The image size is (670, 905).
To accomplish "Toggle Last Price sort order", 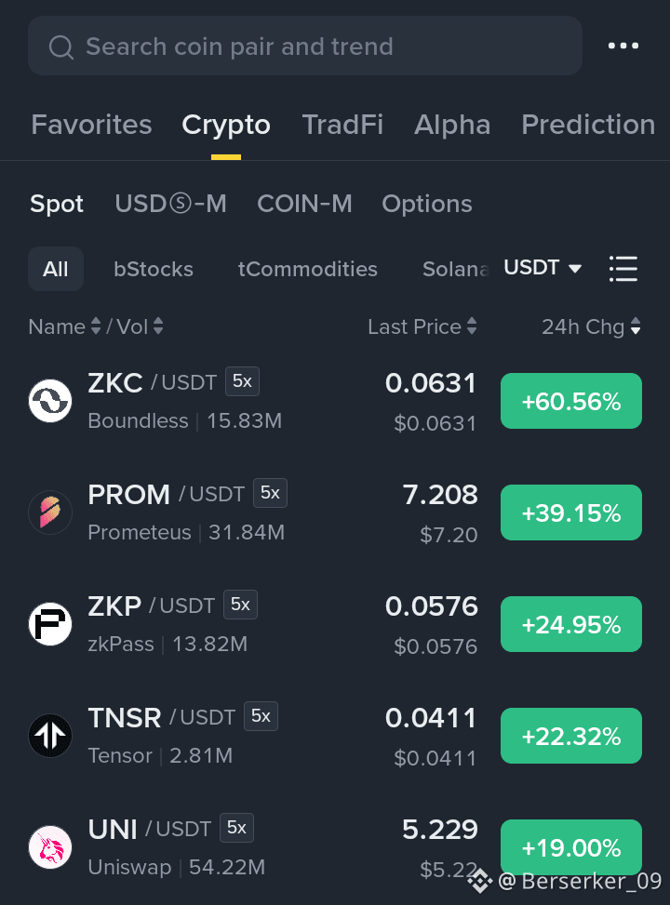I will (422, 326).
